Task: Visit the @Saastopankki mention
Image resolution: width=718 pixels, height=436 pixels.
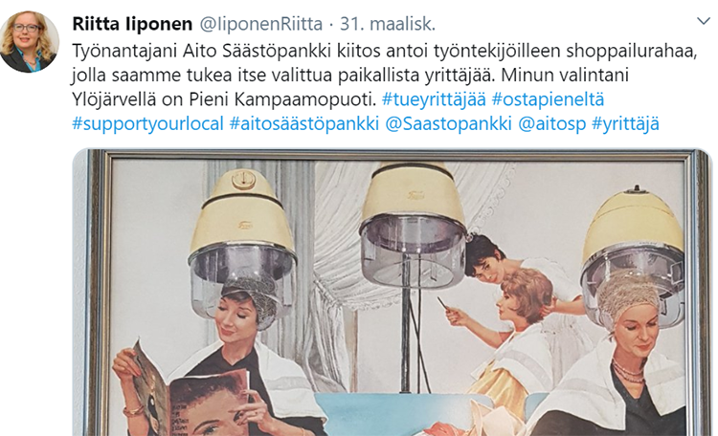Action: tap(448, 123)
